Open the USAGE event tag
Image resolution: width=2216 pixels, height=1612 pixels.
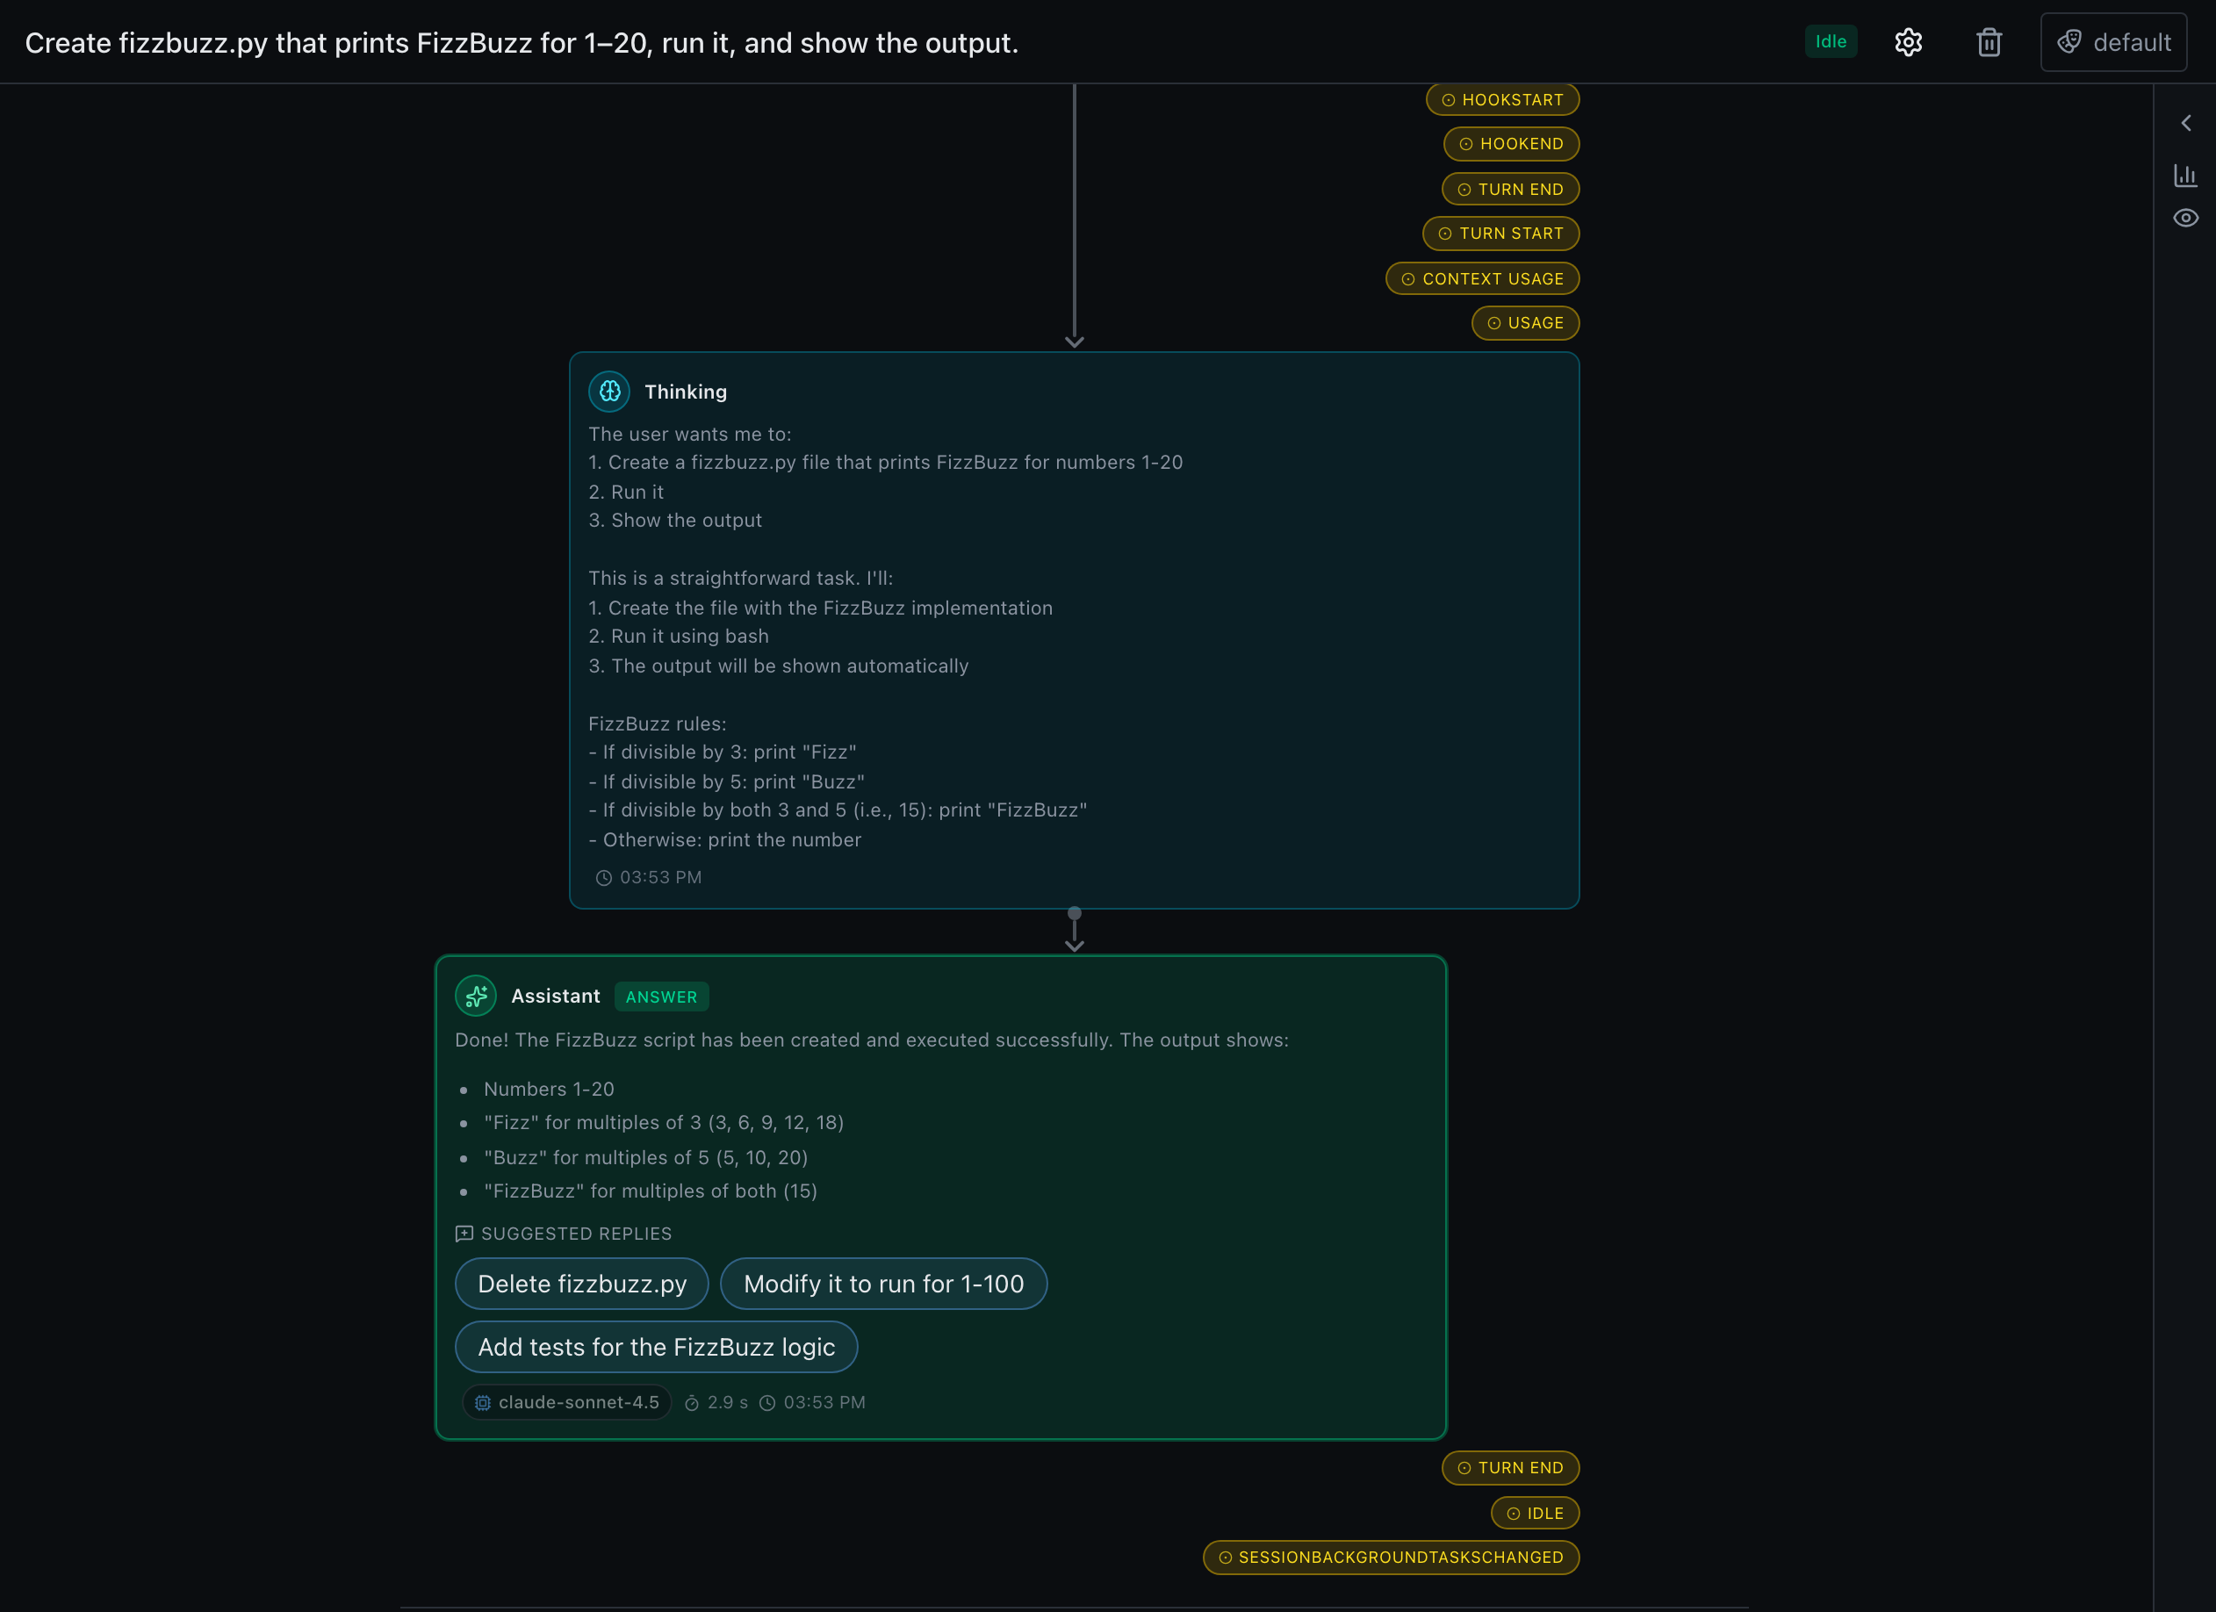(x=1525, y=323)
